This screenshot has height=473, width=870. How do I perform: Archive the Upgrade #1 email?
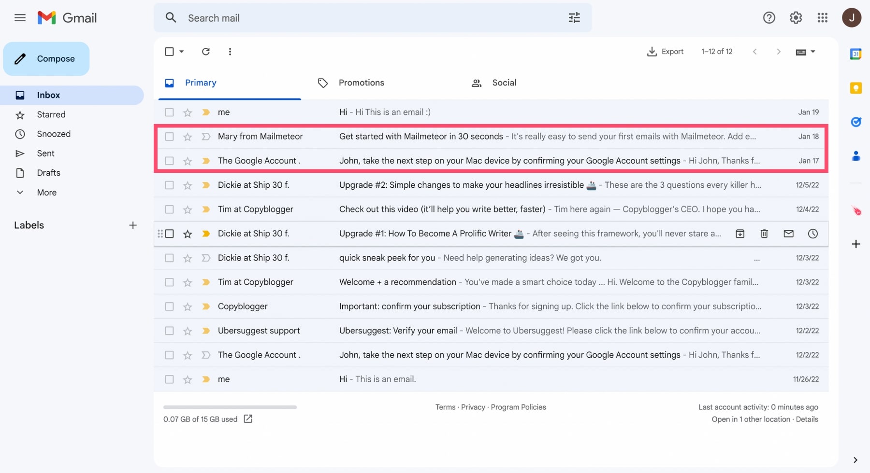[739, 234]
